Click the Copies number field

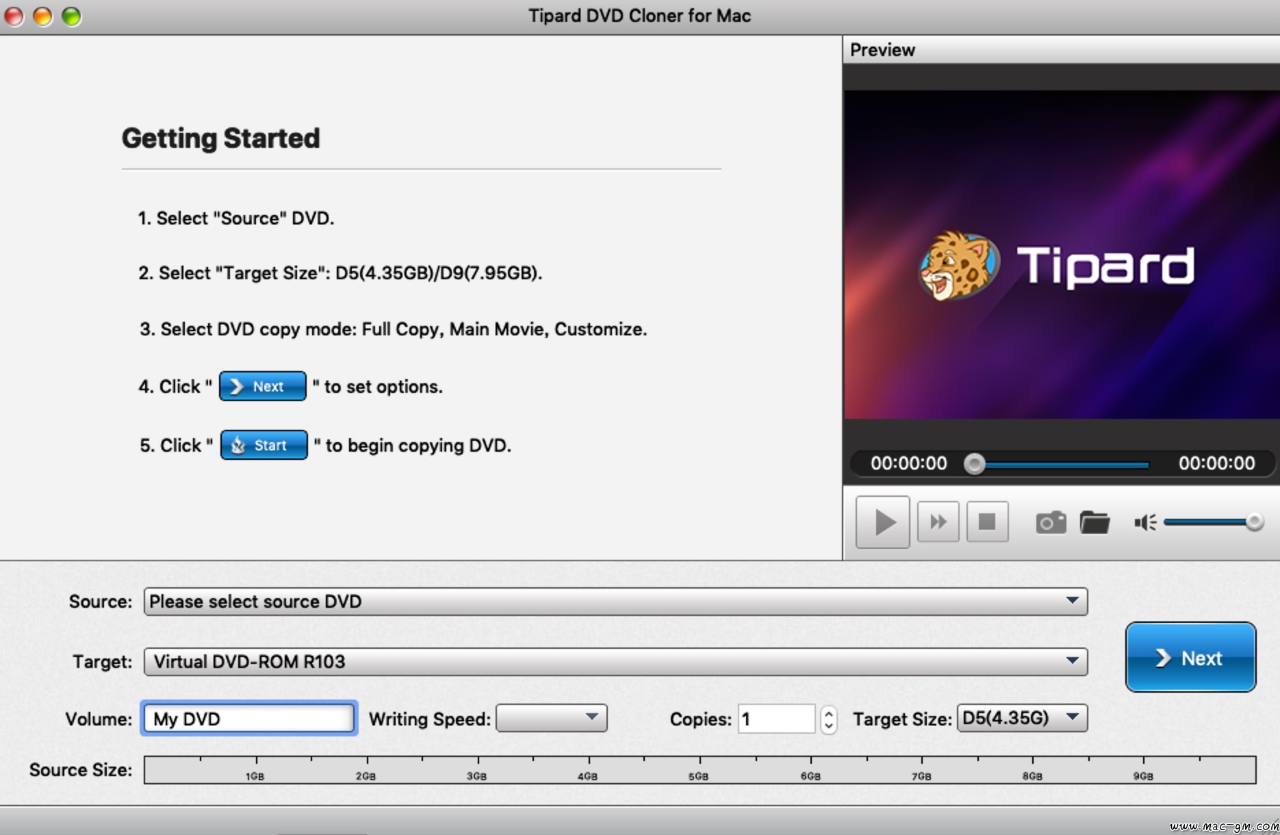pos(776,719)
